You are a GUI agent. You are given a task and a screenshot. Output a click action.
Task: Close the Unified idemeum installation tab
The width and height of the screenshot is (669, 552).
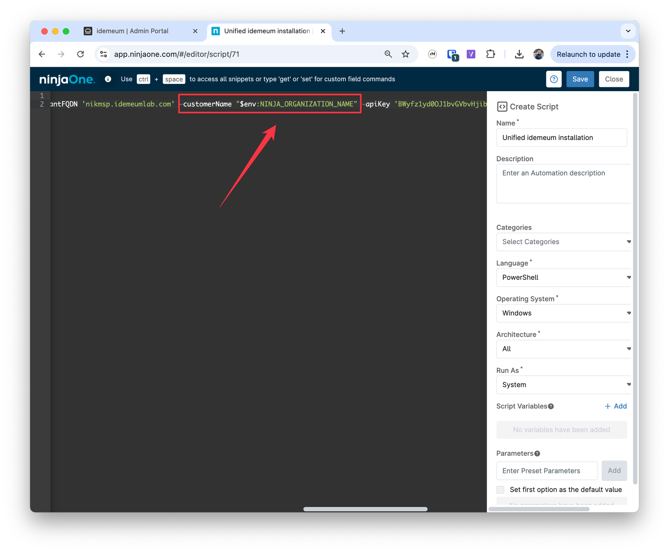point(323,31)
